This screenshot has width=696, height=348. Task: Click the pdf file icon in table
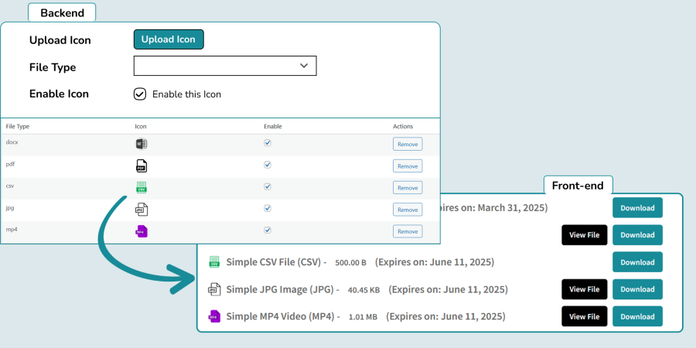tap(142, 165)
